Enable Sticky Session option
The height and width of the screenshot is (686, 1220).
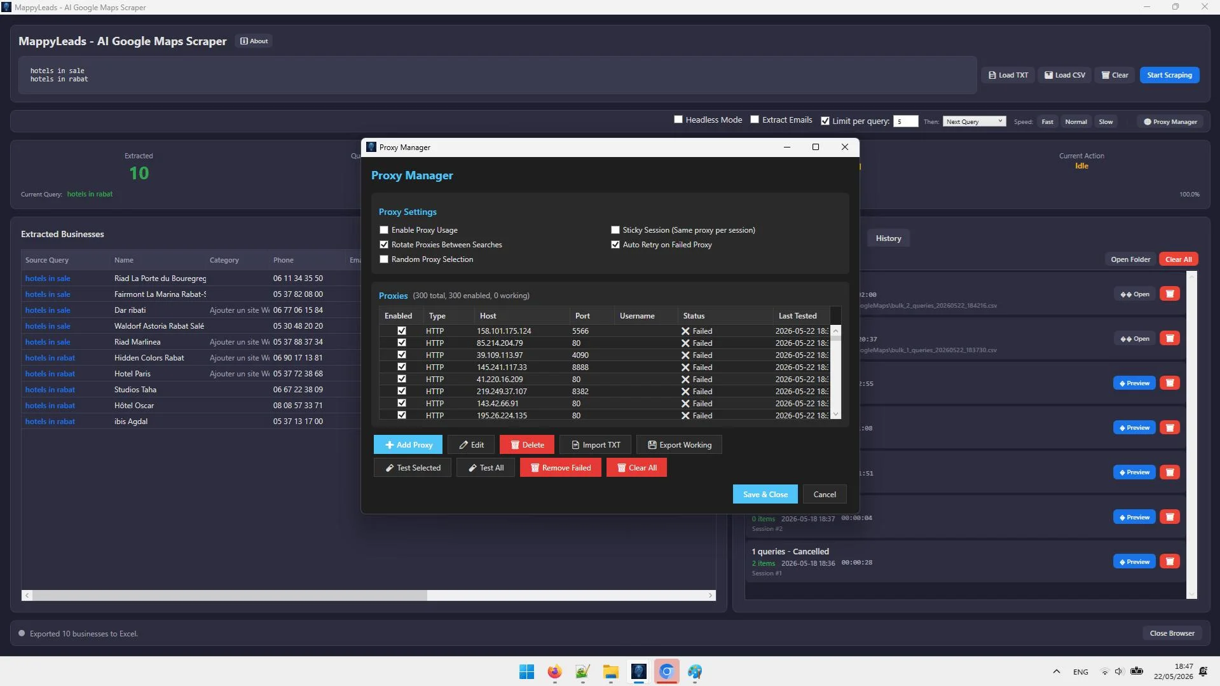coord(615,230)
